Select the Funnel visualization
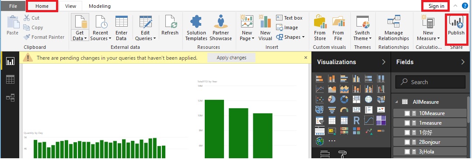Image resolution: width=472 pixels, height=160 pixels. (332, 109)
